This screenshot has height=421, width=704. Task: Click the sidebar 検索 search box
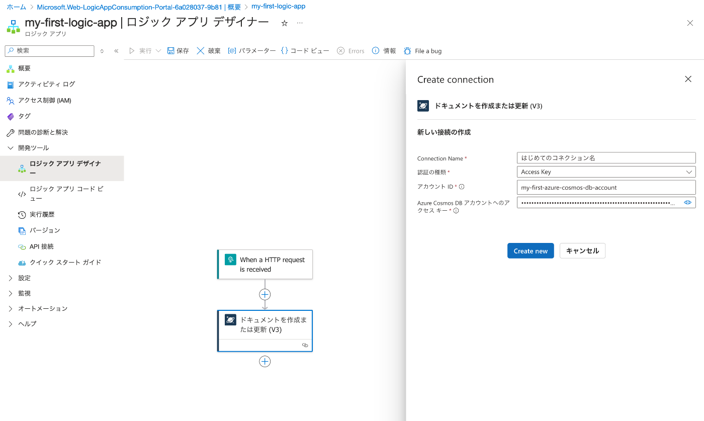(49, 51)
